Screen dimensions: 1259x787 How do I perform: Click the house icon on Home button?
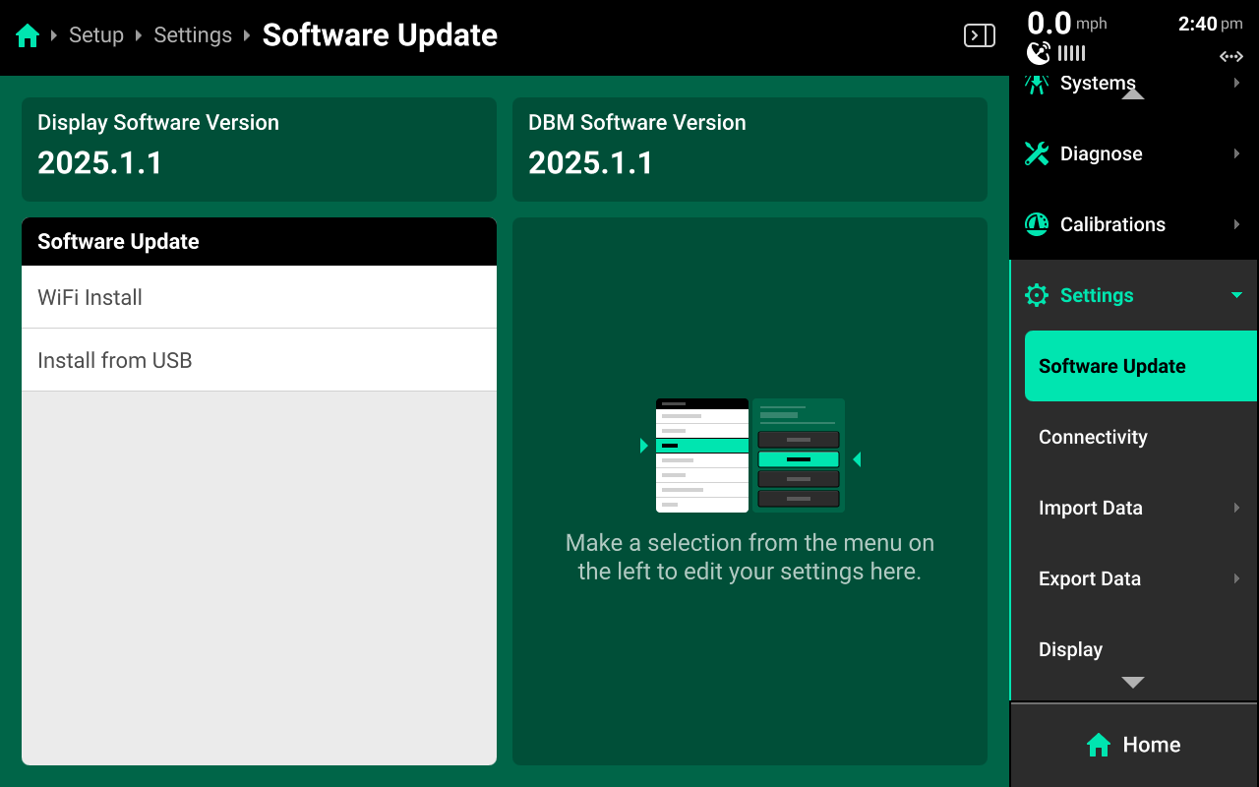1098,745
